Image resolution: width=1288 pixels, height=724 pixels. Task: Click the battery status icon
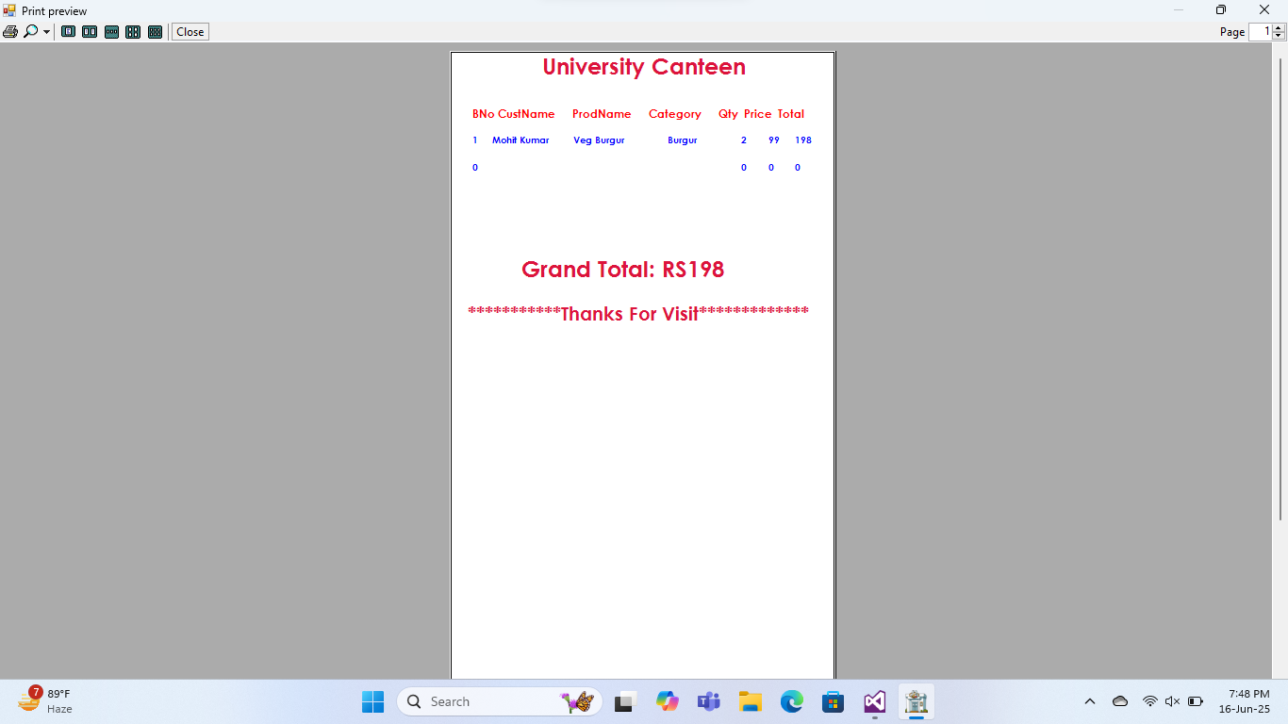(x=1196, y=701)
